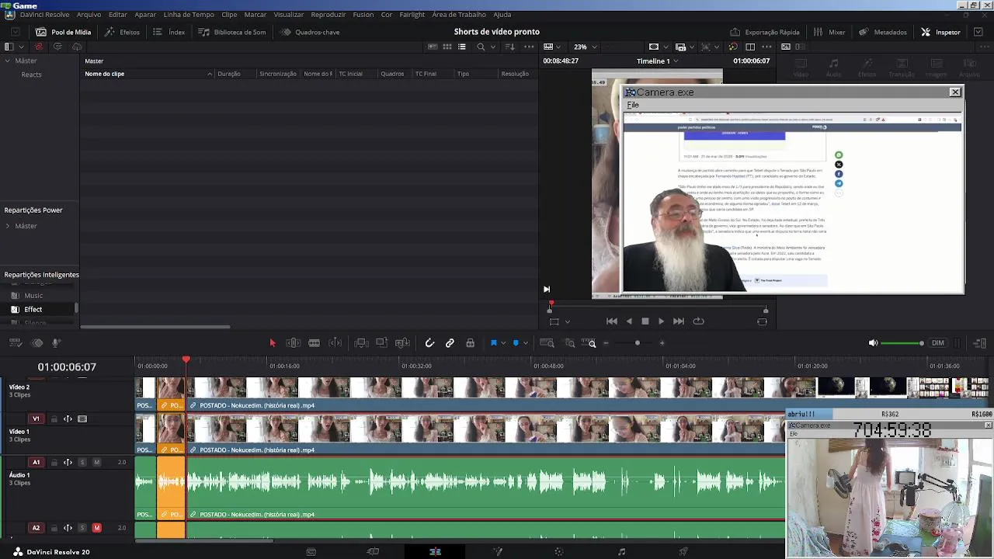Viewport: 994px width, 559px height.
Task: Toggle the Inspetor panel
Action: [x=940, y=33]
